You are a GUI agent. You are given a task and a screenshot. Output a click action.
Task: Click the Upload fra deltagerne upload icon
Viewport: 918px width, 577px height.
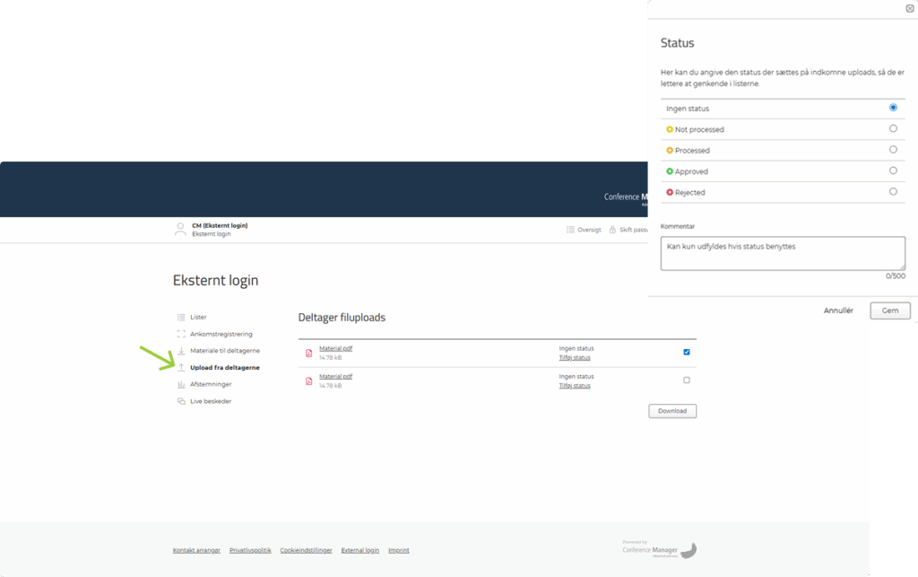181,367
